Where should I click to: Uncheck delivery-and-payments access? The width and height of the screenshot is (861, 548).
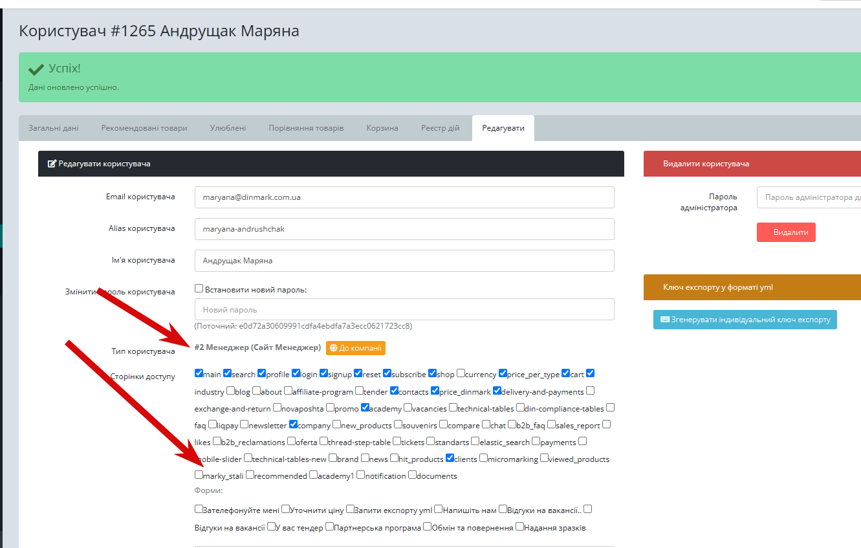point(497,391)
